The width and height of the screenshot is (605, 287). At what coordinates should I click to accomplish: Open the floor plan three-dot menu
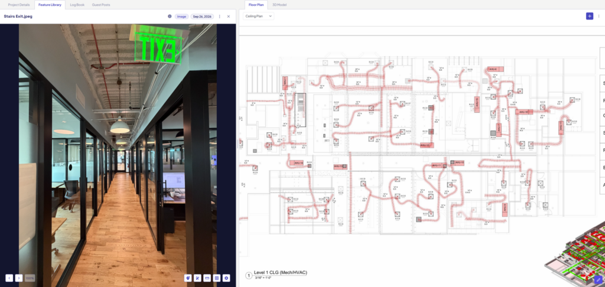tap(599, 16)
